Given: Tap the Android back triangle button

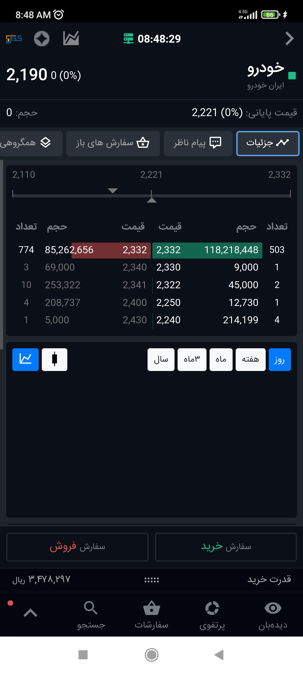Looking at the screenshot, I should point(219,655).
